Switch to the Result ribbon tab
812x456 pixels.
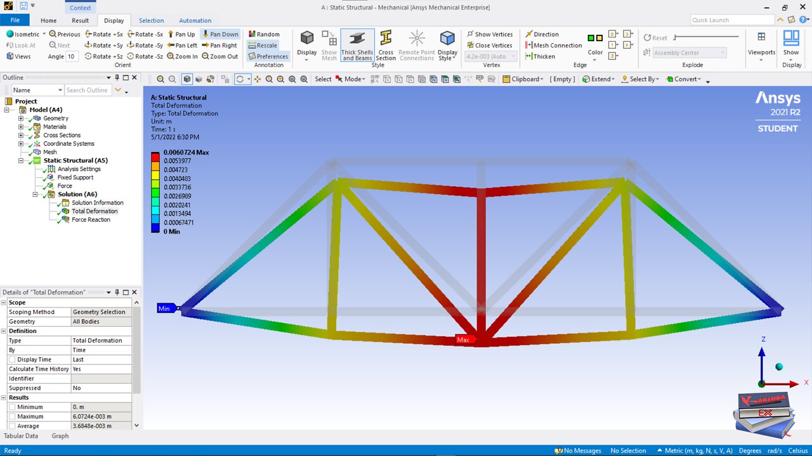click(x=81, y=20)
